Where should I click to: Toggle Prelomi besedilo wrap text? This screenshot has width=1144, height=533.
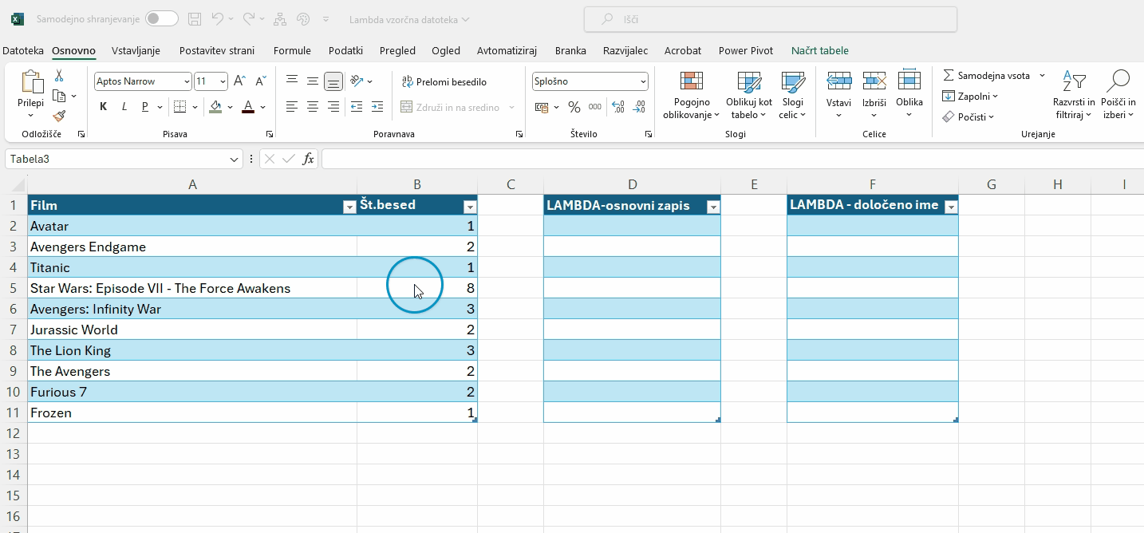click(444, 81)
